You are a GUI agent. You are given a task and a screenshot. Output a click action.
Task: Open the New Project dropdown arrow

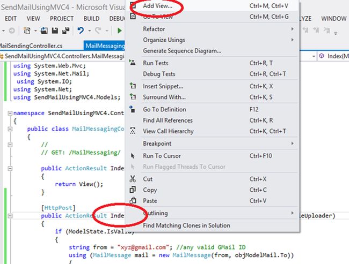coord(35,31)
